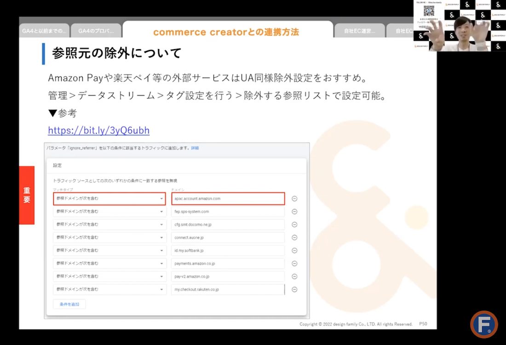This screenshot has width=506, height=345.
Task: Click the P50 page number
Action: point(423,324)
